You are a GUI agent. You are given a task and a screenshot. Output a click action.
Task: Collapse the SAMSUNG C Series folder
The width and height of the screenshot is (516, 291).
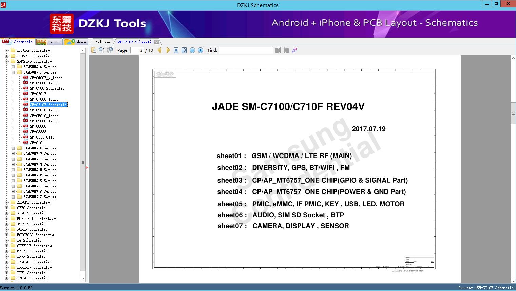13,72
